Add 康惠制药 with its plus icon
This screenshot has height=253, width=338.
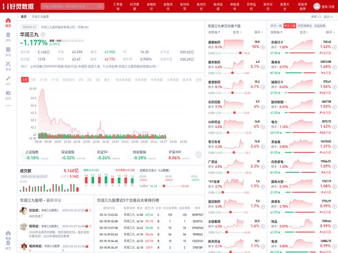263,47
